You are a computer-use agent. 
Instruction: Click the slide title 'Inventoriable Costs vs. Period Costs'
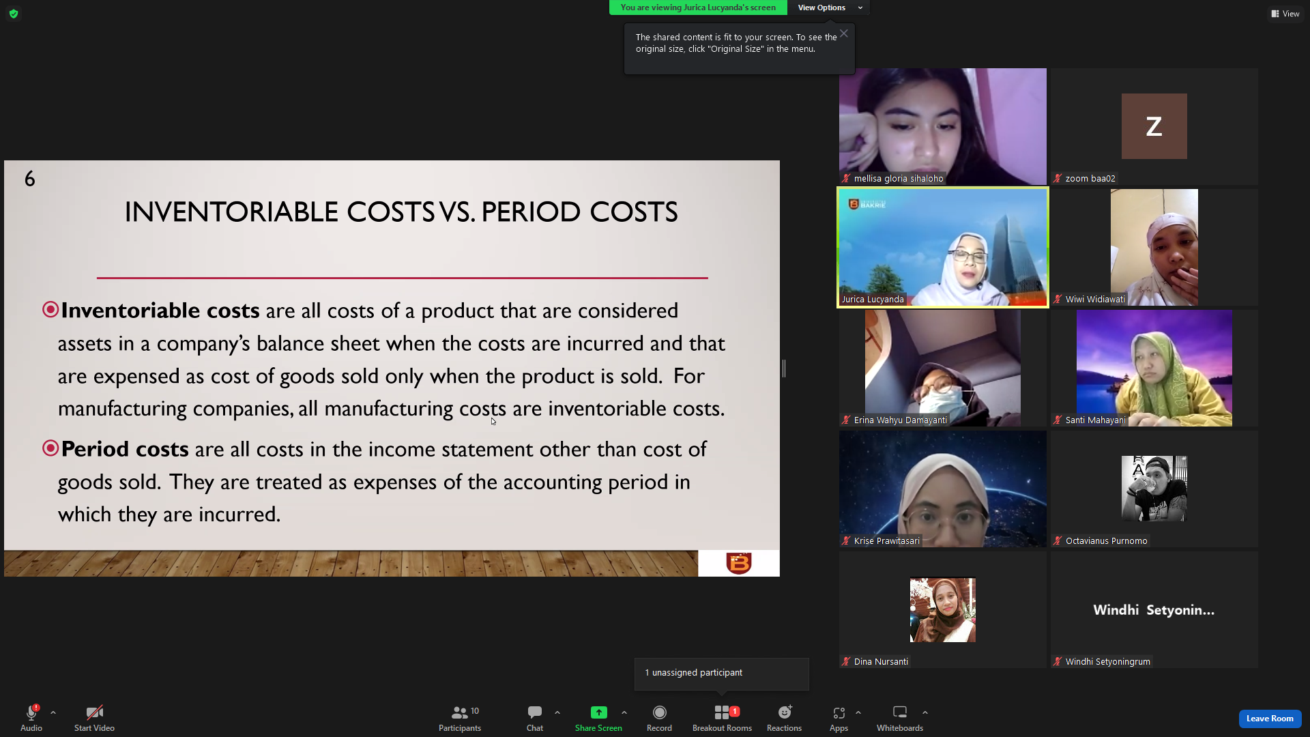click(401, 212)
